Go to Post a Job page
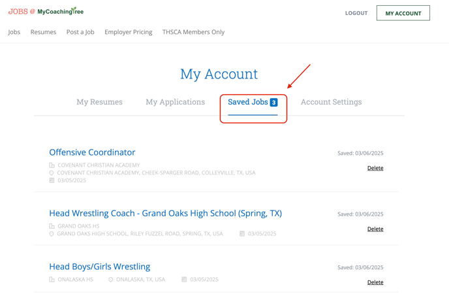This screenshot has width=449, height=298. point(80,32)
